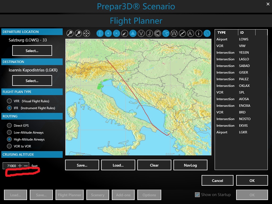Select the YESEN intersection row
The width and height of the screenshot is (272, 204).
241,52
